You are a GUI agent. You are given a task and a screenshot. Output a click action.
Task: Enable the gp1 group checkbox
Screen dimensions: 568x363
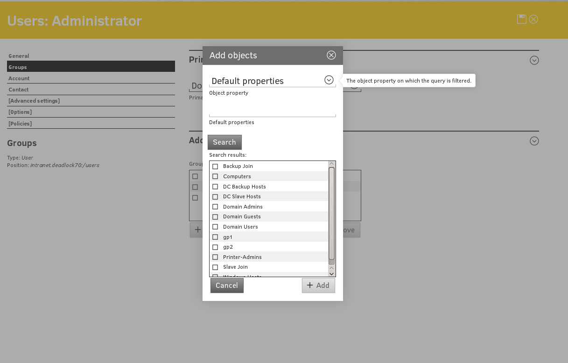(x=215, y=237)
